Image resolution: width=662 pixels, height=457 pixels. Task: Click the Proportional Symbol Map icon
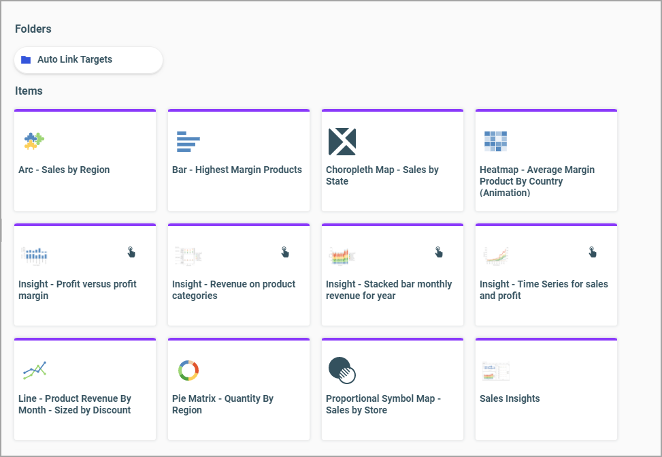click(x=342, y=370)
